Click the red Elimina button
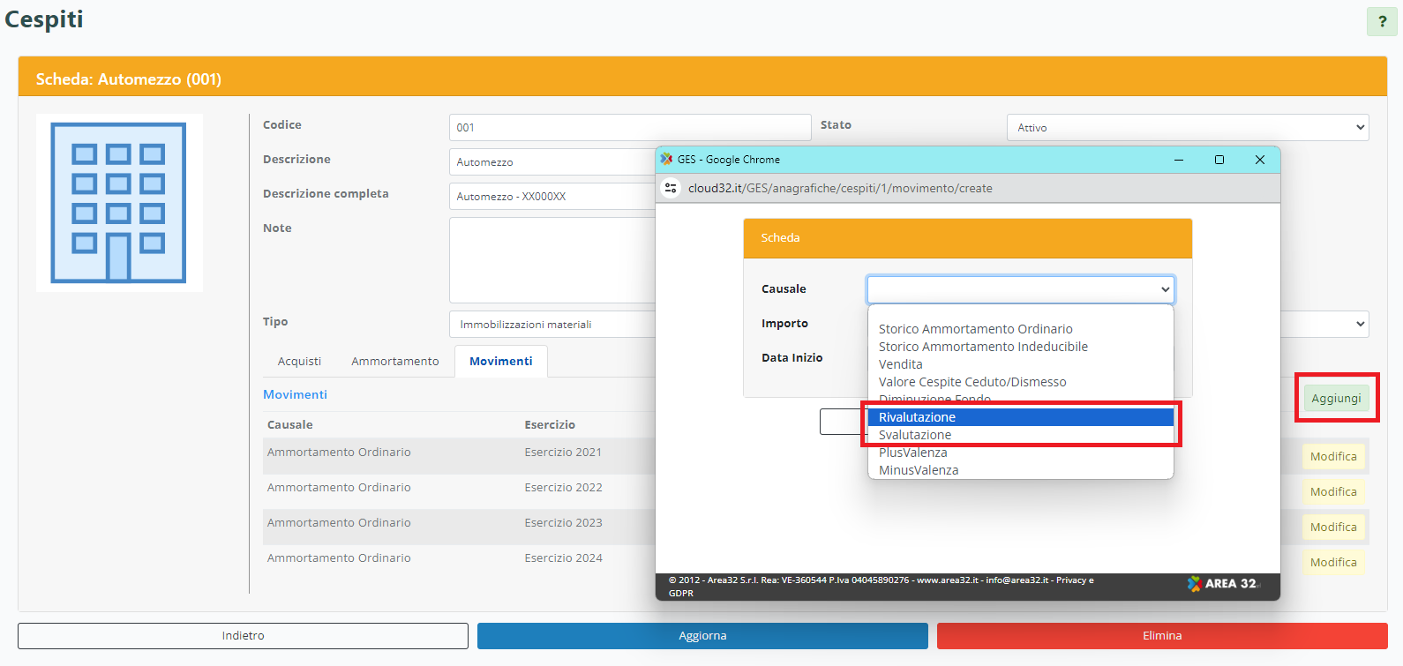1403x666 pixels. coord(1162,636)
